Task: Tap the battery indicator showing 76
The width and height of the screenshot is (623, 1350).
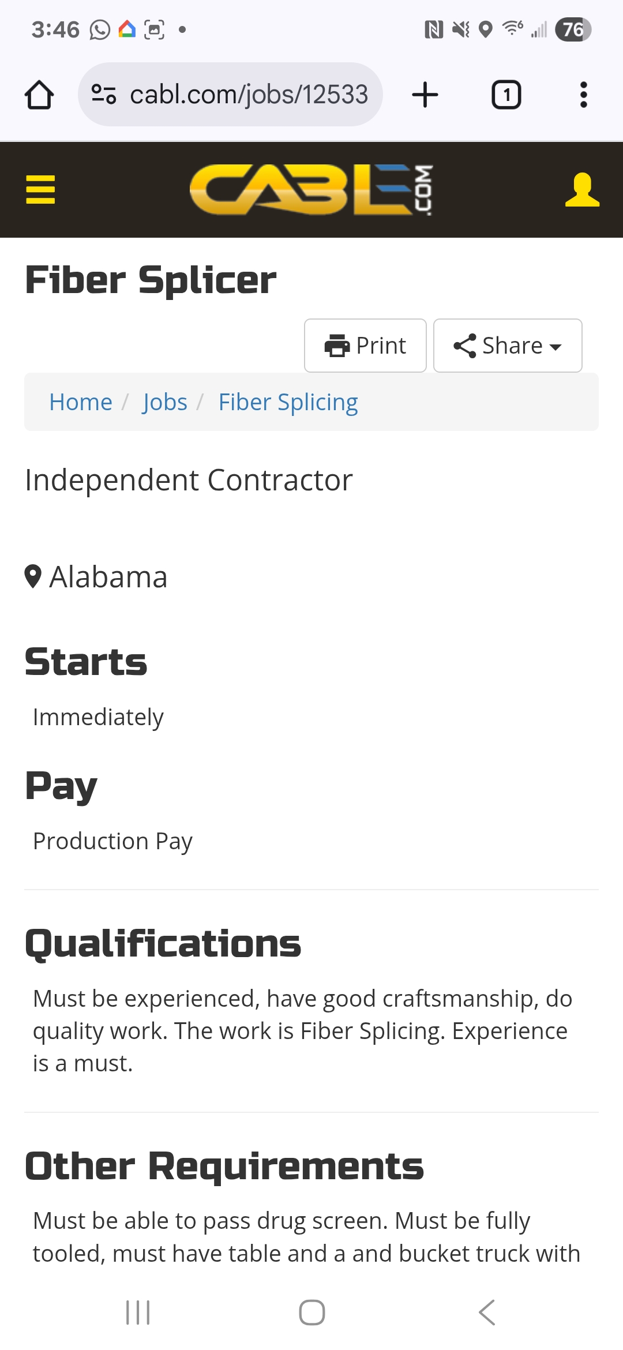Action: click(573, 29)
